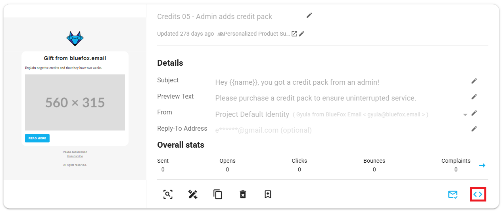Screen dimensions: 503x211
Task: Click the 'Details' heading
Action: click(x=170, y=63)
